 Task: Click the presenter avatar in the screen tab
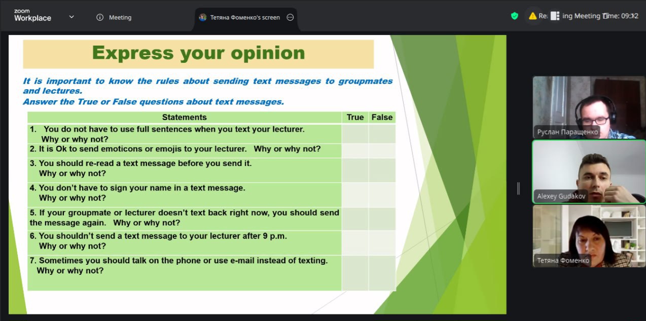point(203,17)
